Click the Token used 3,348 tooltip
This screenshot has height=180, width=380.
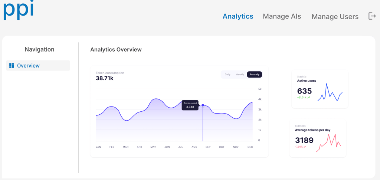(x=190, y=105)
